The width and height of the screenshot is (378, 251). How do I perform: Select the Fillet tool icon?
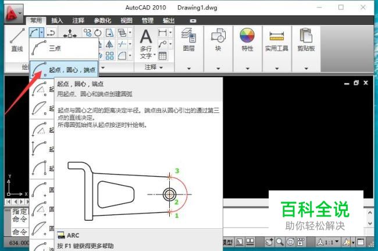point(122,56)
